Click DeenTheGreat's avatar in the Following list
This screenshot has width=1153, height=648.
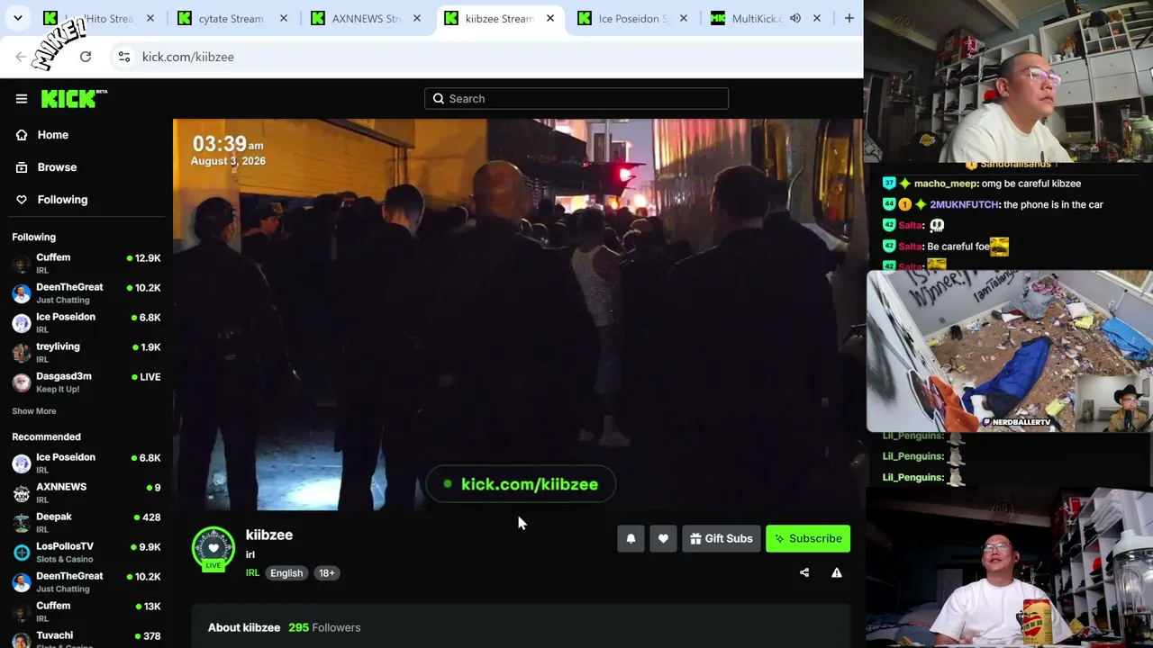[x=22, y=293]
